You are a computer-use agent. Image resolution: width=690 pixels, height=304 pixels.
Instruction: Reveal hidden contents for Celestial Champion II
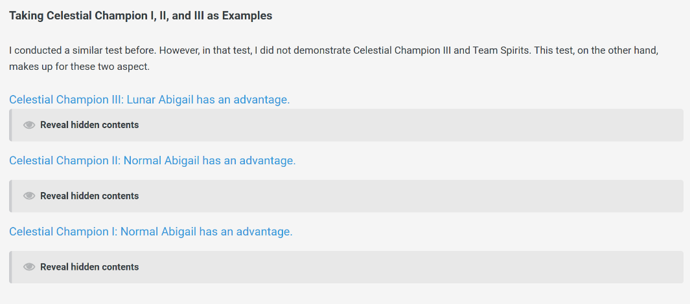pos(89,196)
